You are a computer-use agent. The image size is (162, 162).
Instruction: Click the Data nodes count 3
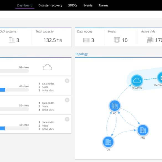tap(93, 40)
